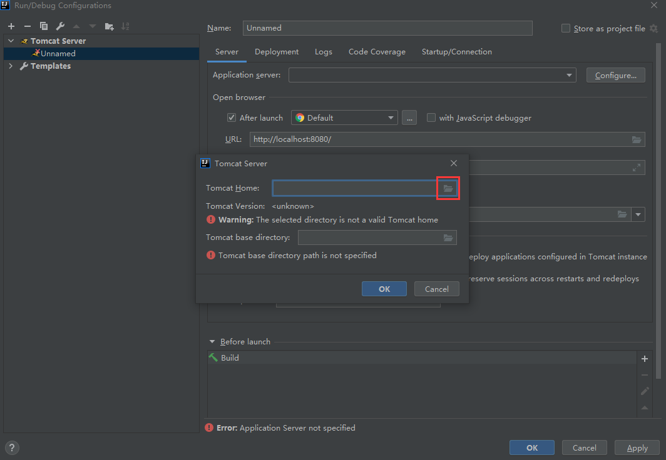Switch to the Deployment tab
666x460 pixels.
click(277, 52)
